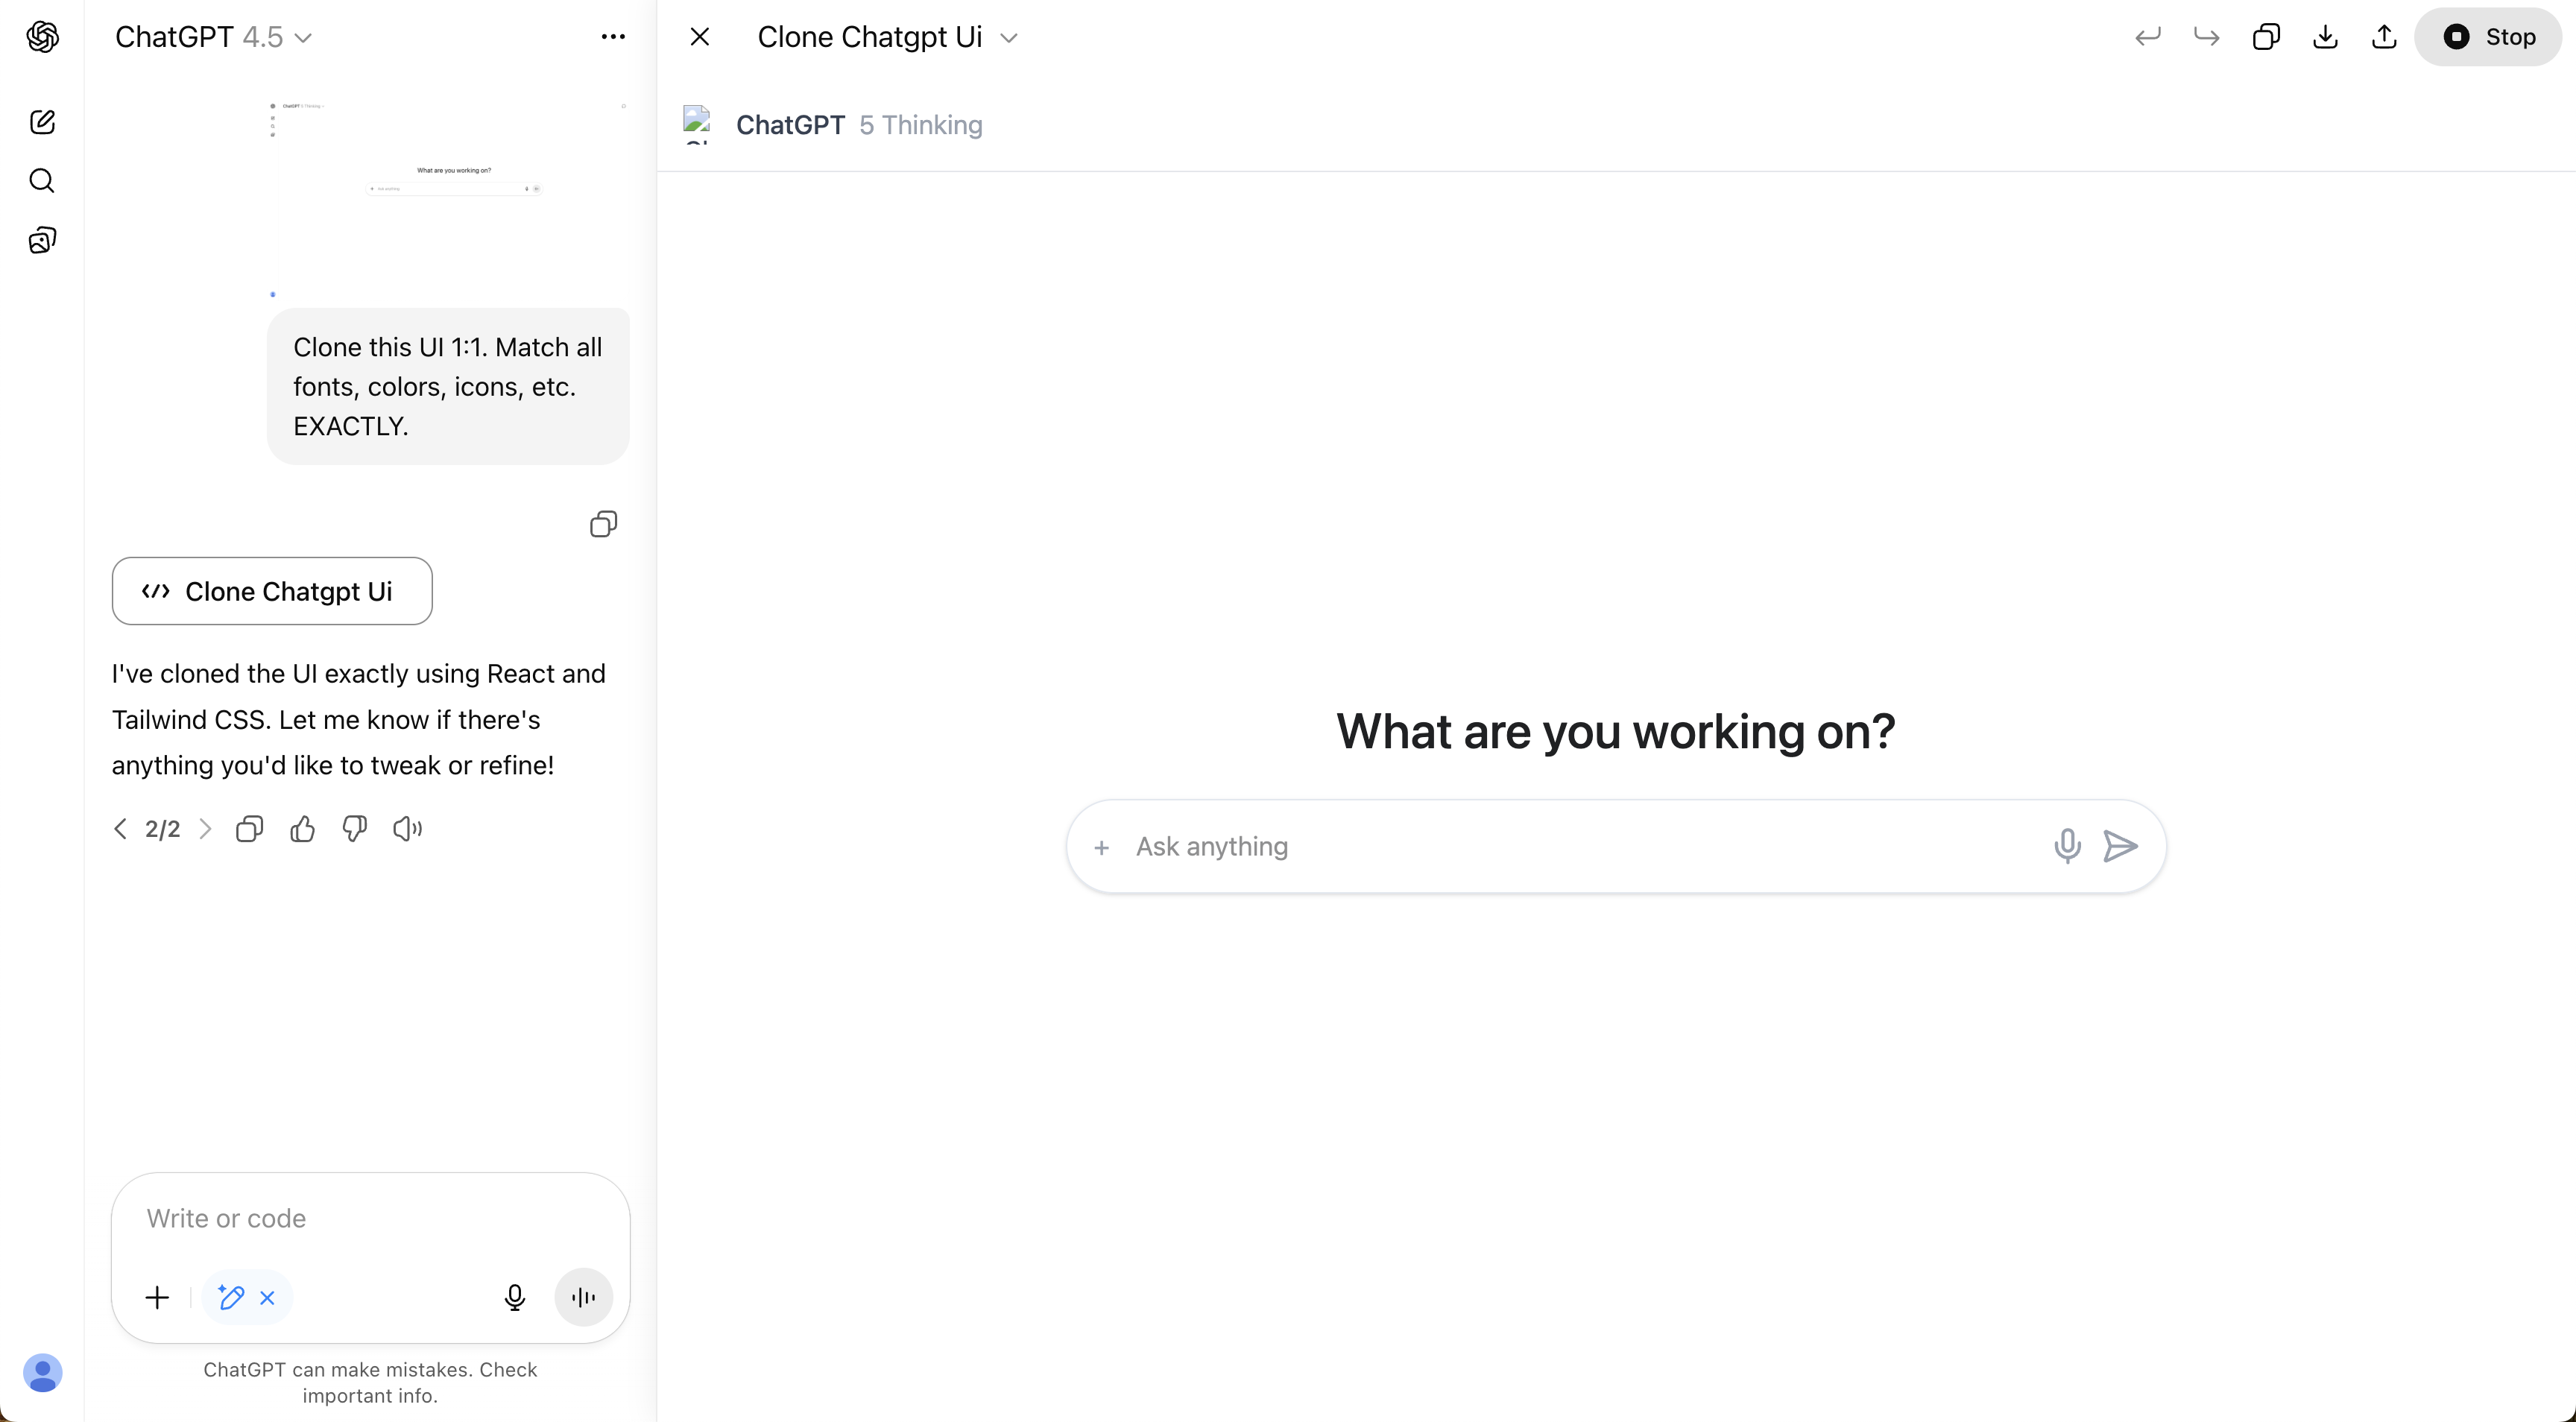2576x1422 pixels.
Task: Expand Clone Chatgpt Ui title dropdown
Action: [x=1008, y=38]
